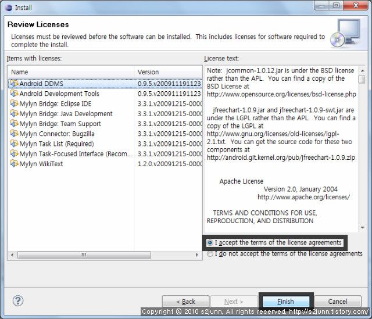Screen dimensions: 372x319
Task: Select the Mylyn WikiText row name
Action: [x=41, y=164]
